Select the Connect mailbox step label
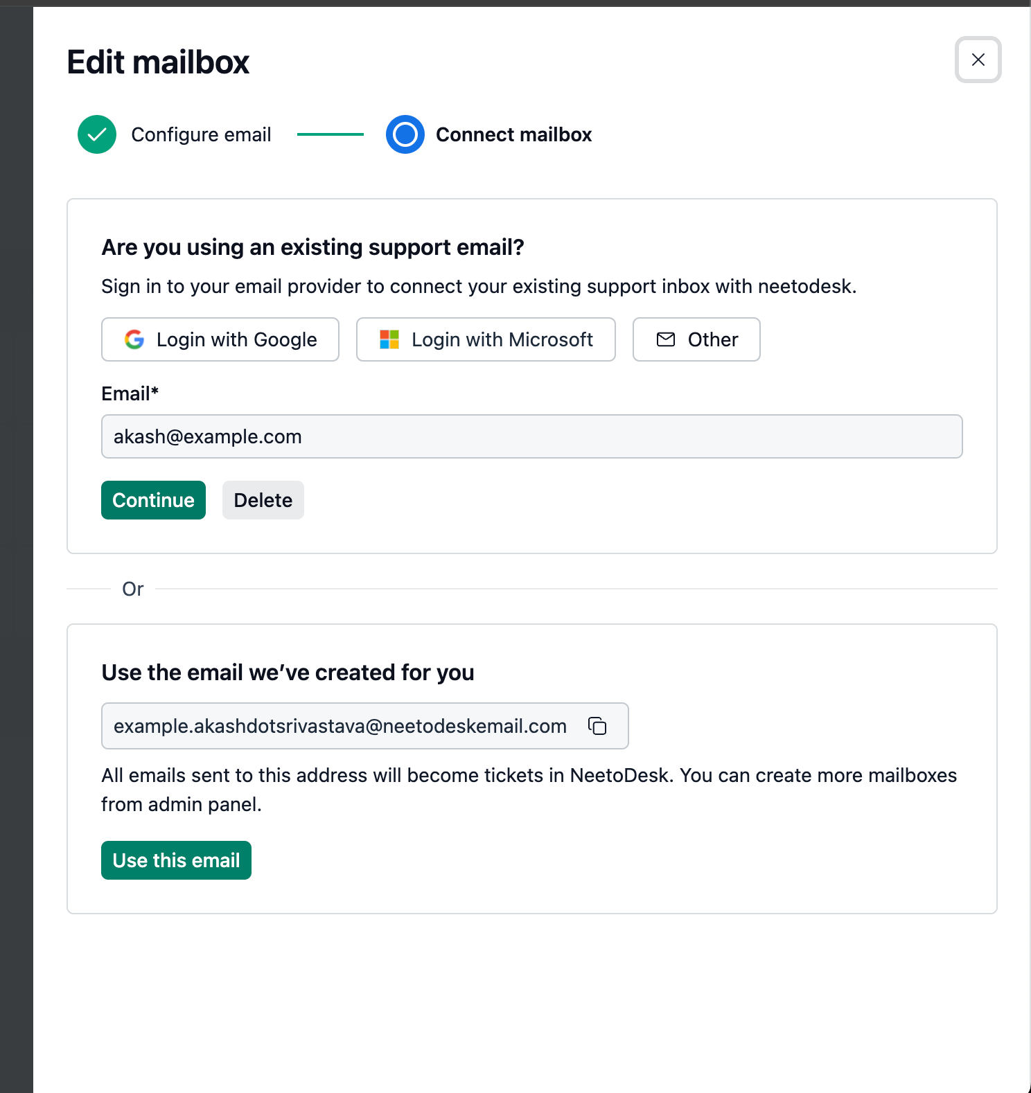The image size is (1031, 1093). [x=513, y=134]
